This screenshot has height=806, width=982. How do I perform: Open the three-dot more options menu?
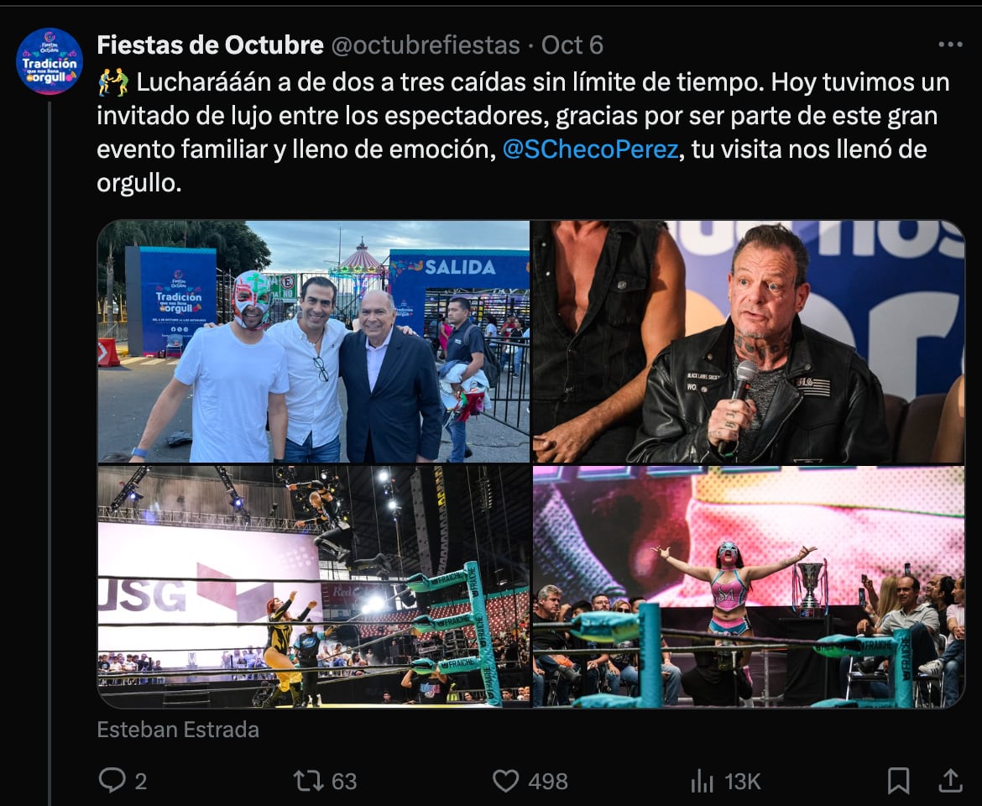[950, 45]
